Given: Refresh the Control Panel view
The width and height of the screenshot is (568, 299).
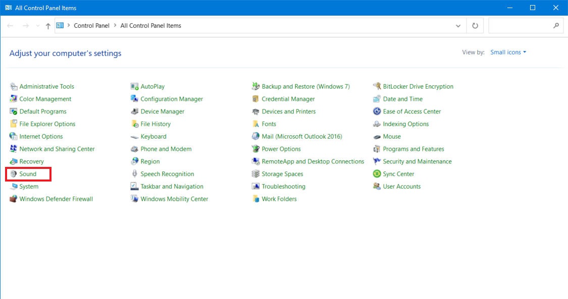Looking at the screenshot, I should point(475,26).
